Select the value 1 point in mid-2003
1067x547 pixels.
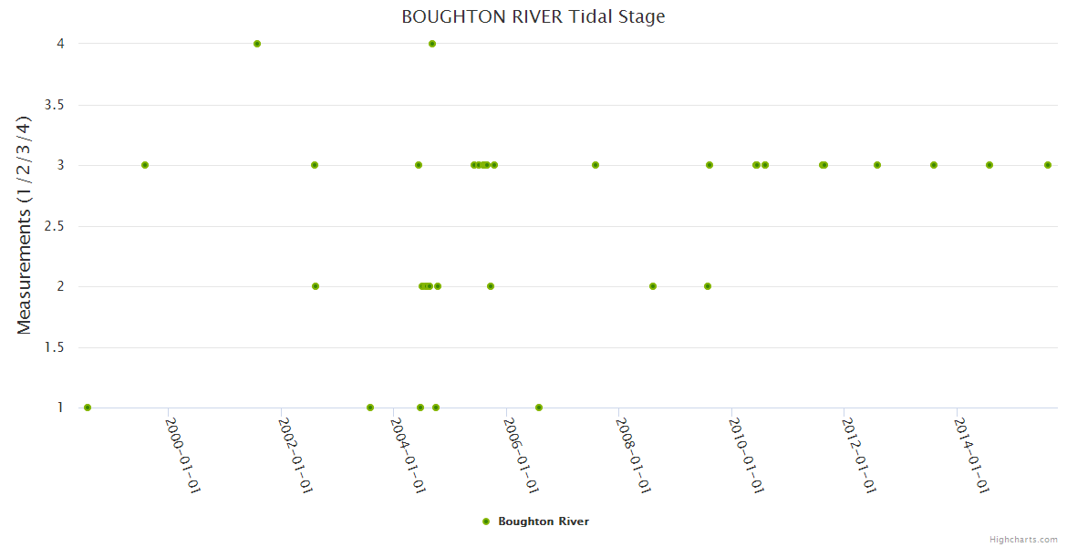coord(370,408)
